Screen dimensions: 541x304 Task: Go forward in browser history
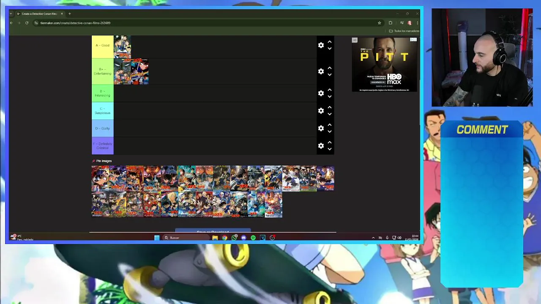click(x=19, y=23)
